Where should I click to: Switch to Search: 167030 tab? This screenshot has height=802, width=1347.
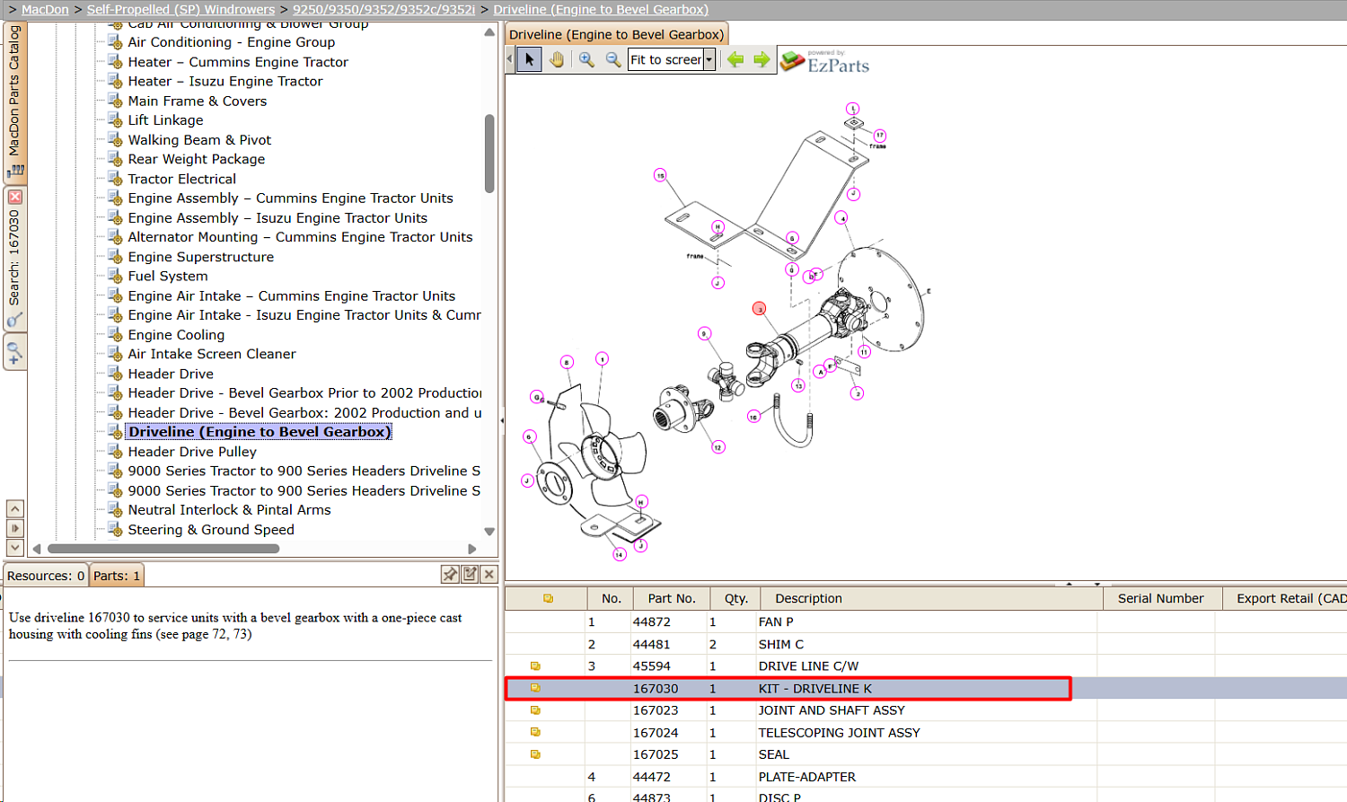(14, 259)
